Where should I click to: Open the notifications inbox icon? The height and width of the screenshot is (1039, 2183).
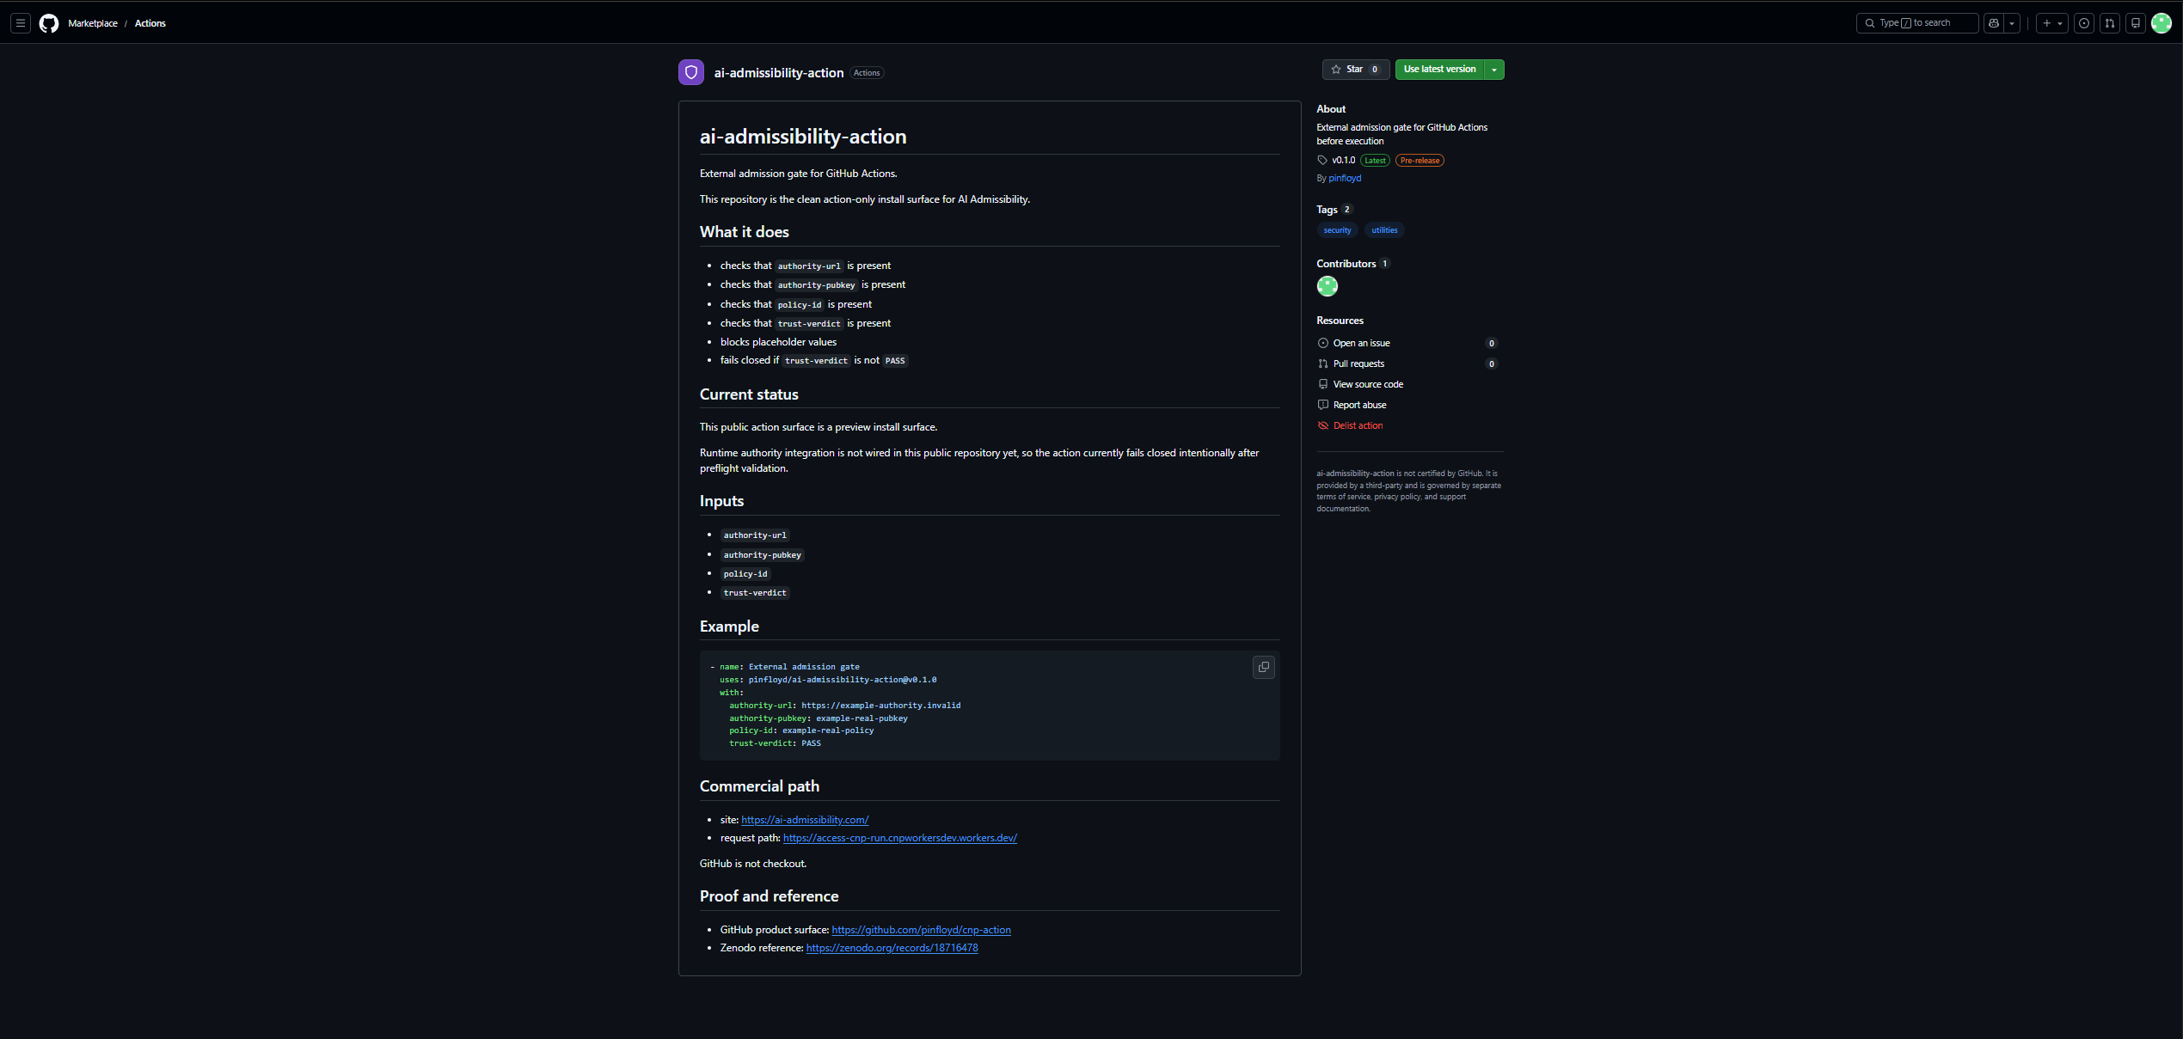click(x=2136, y=23)
